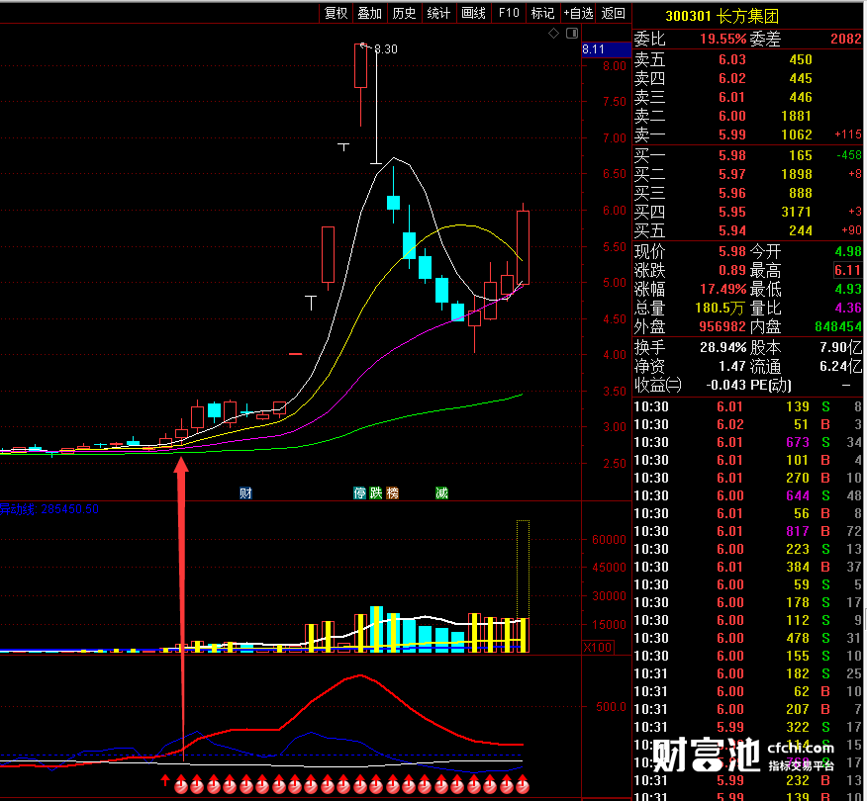The height and width of the screenshot is (801, 867).
Task: Click the dotted projected volume bar
Action: pyautogui.click(x=523, y=569)
